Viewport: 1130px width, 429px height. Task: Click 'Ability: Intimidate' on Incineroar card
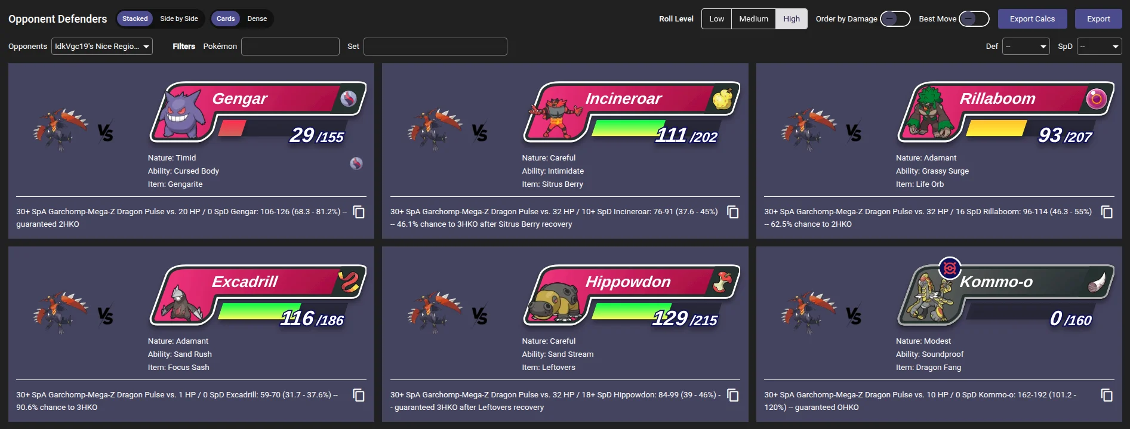click(x=553, y=171)
